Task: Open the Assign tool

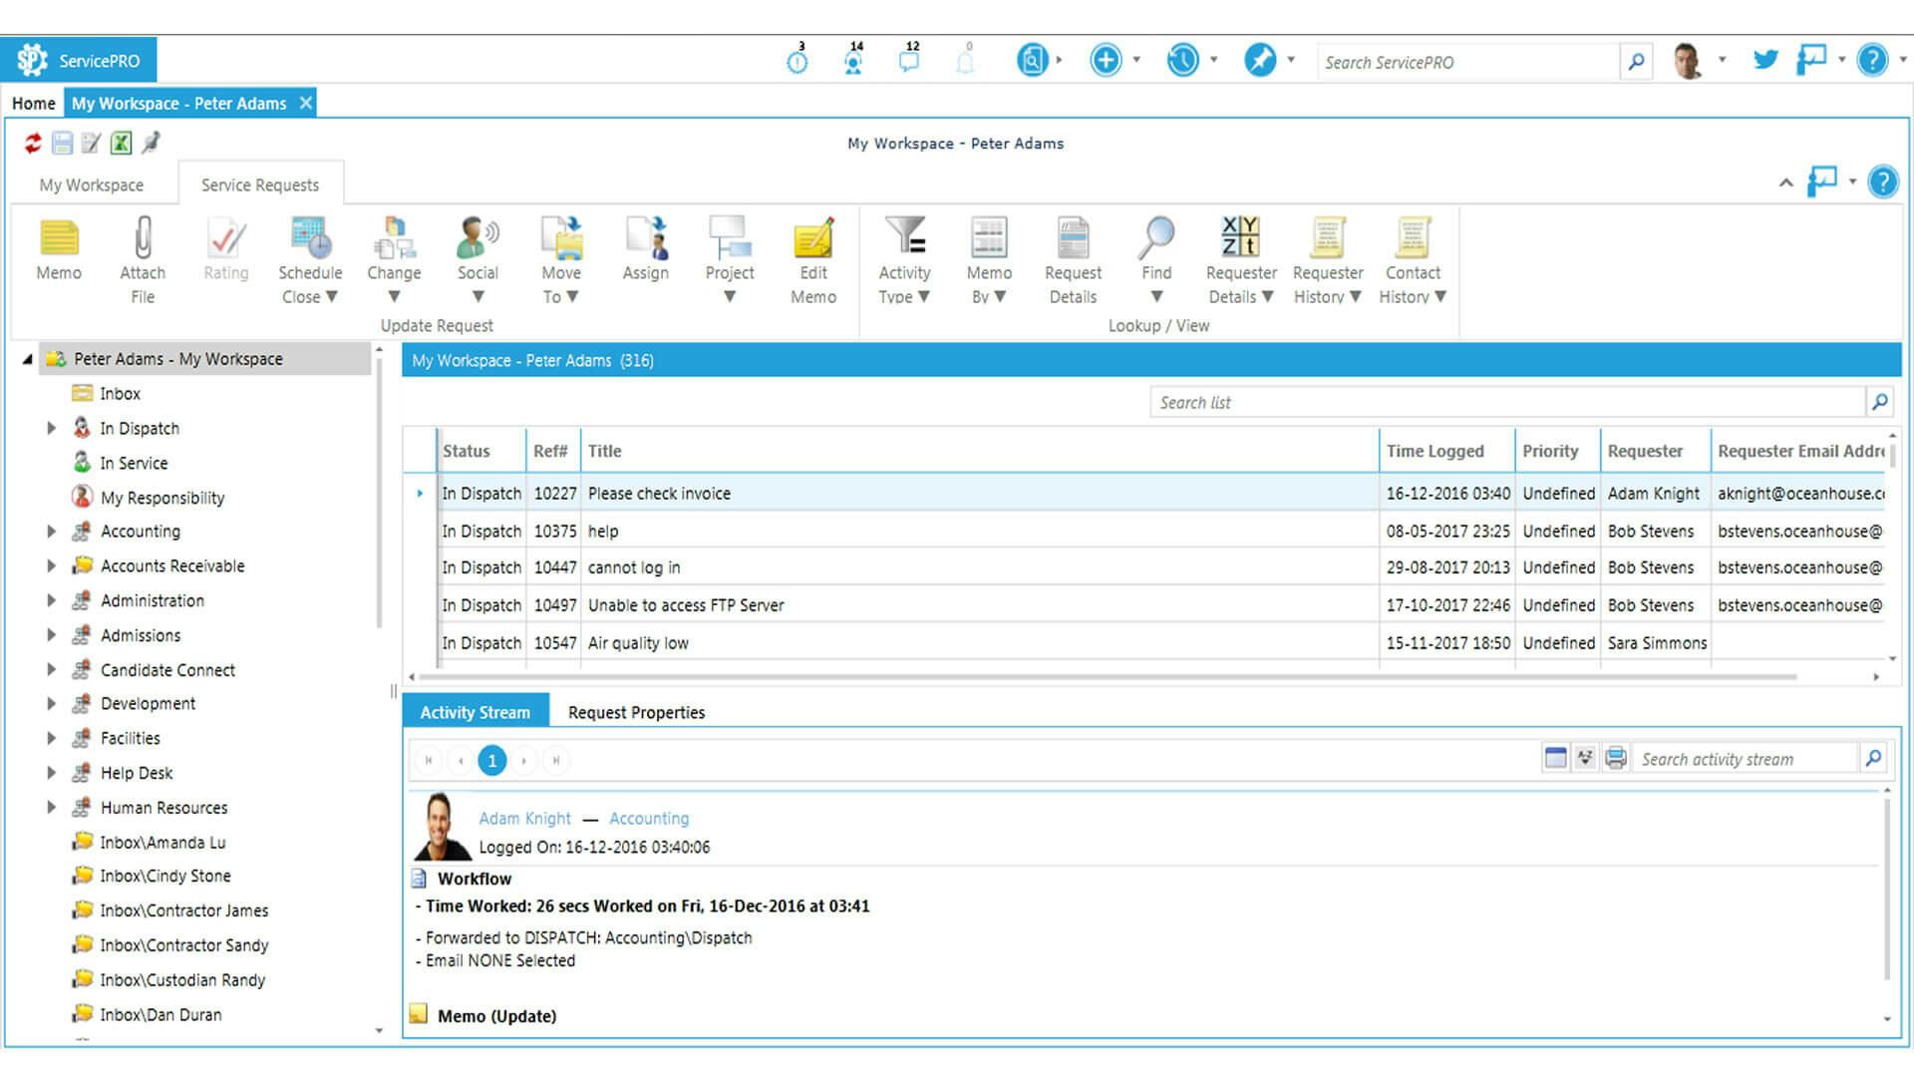Action: click(645, 249)
